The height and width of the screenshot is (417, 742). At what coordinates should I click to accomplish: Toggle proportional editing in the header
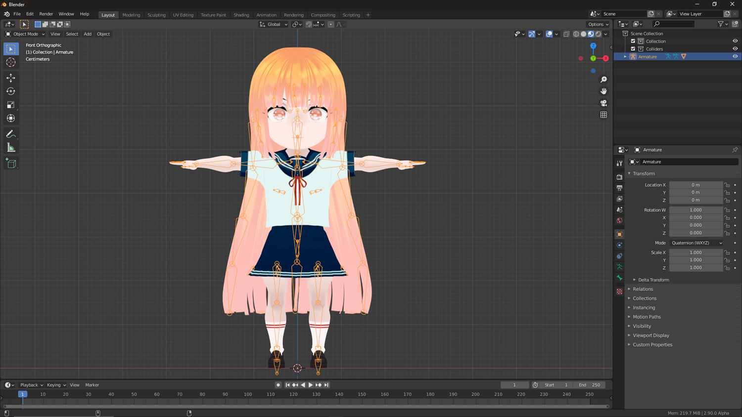331,24
